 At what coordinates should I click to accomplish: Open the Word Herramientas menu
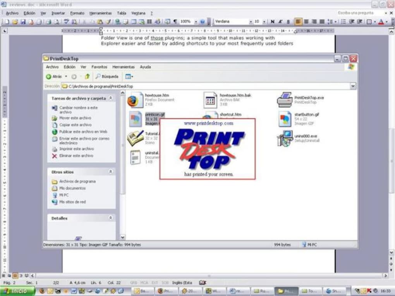101,13
